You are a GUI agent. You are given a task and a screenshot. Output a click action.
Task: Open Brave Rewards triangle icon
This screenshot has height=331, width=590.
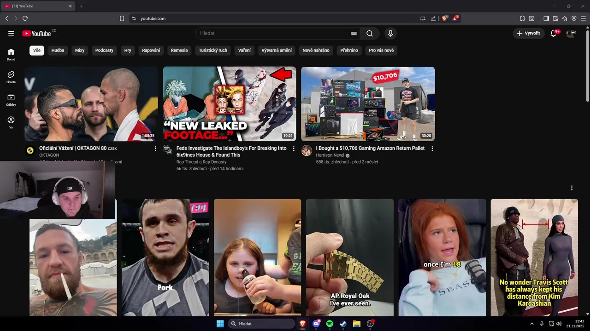455,18
